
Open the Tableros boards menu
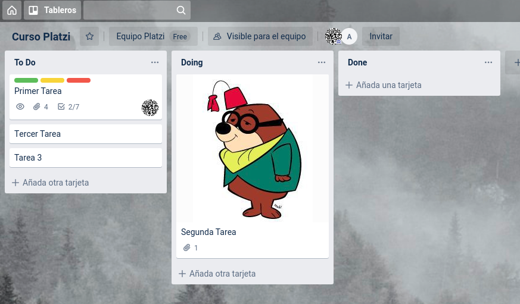pos(52,10)
